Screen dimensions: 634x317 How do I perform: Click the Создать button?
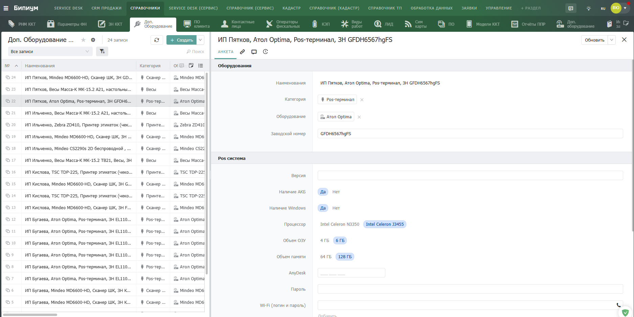(182, 40)
